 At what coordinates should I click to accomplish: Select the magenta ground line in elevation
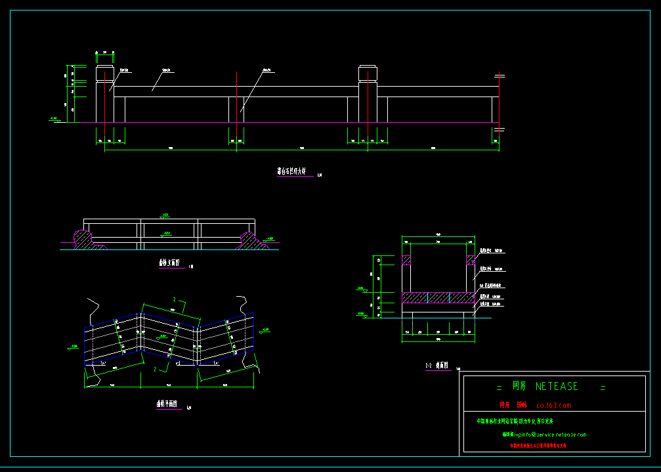pyautogui.click(x=295, y=123)
